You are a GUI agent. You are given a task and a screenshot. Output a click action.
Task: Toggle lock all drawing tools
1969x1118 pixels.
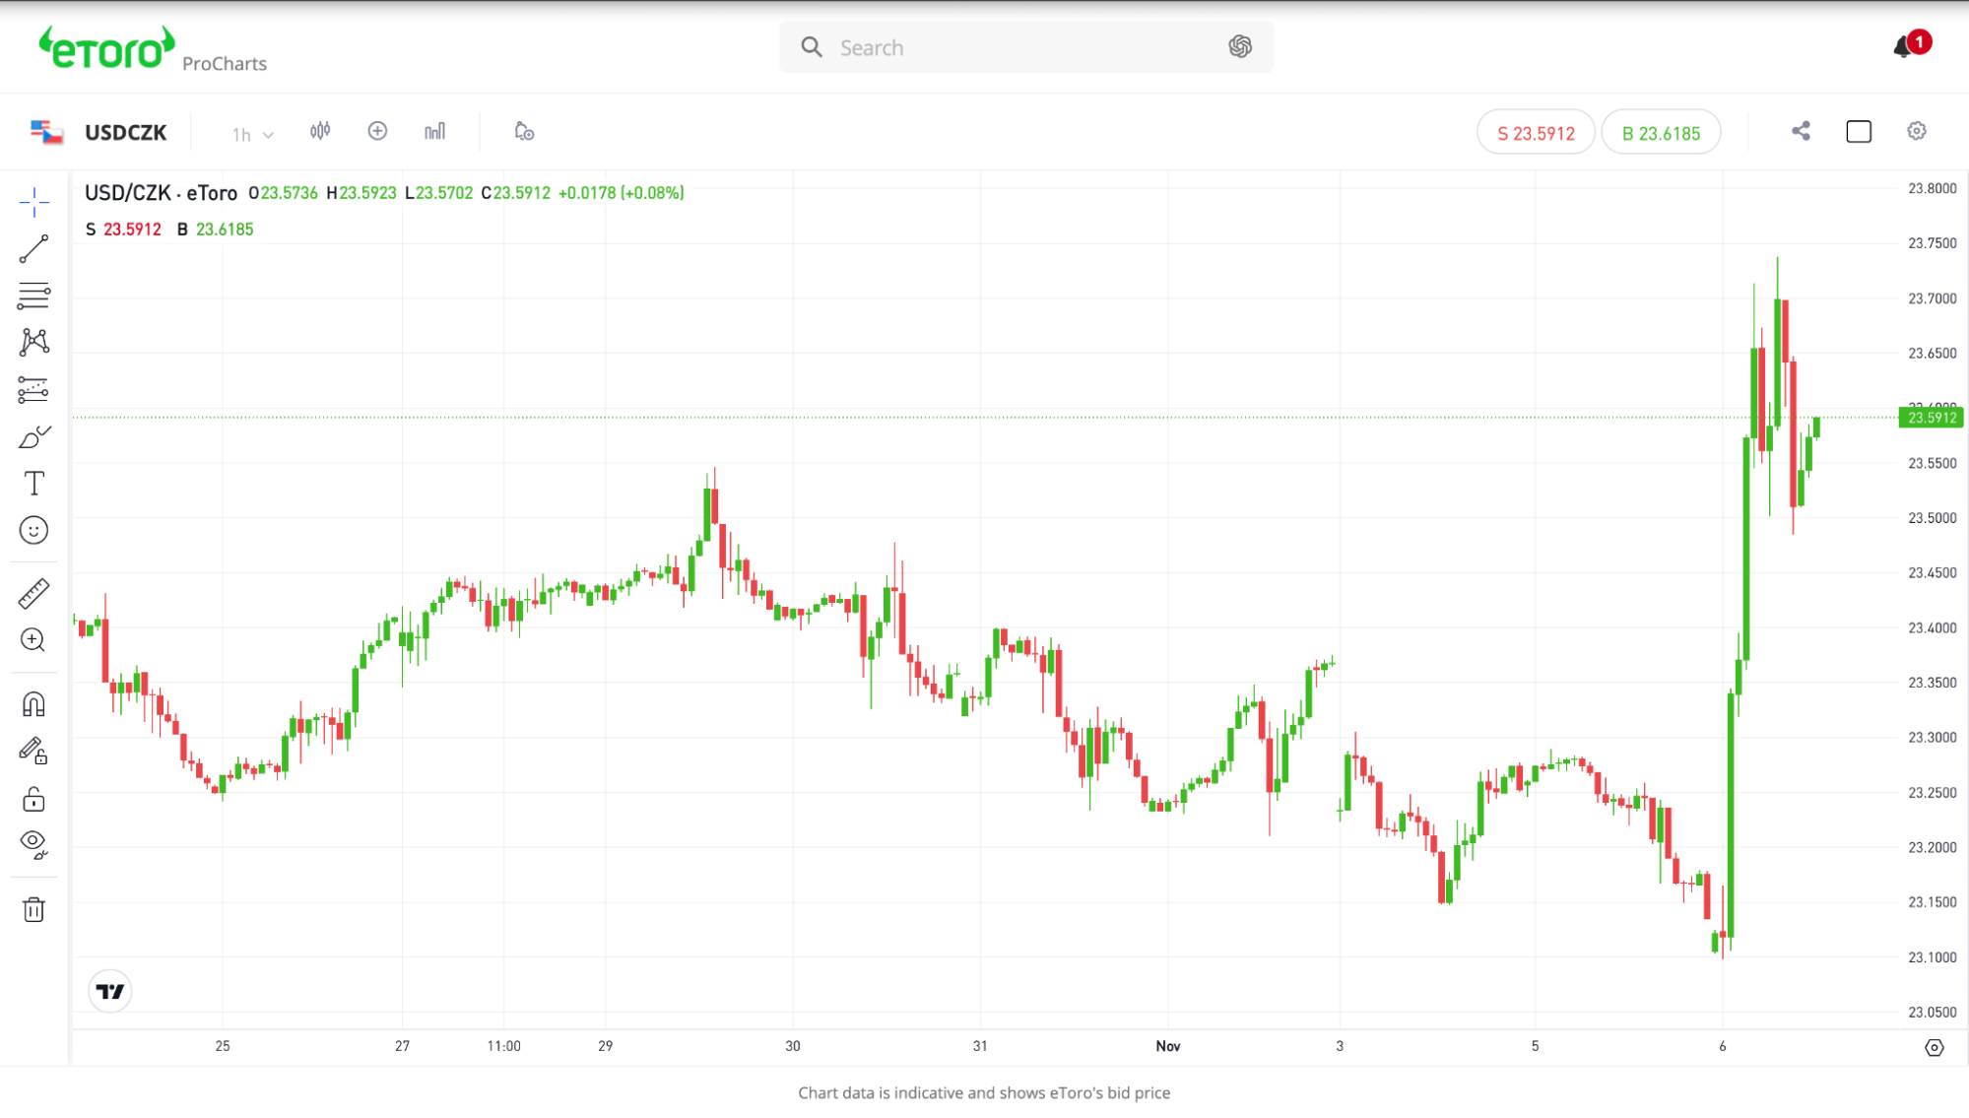click(33, 799)
